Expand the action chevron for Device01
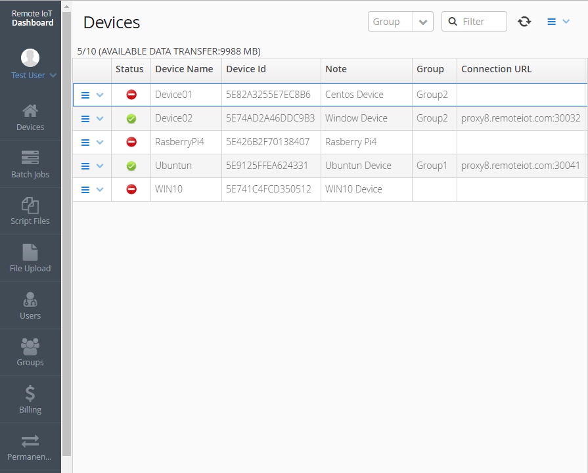The width and height of the screenshot is (588, 473). [x=100, y=95]
